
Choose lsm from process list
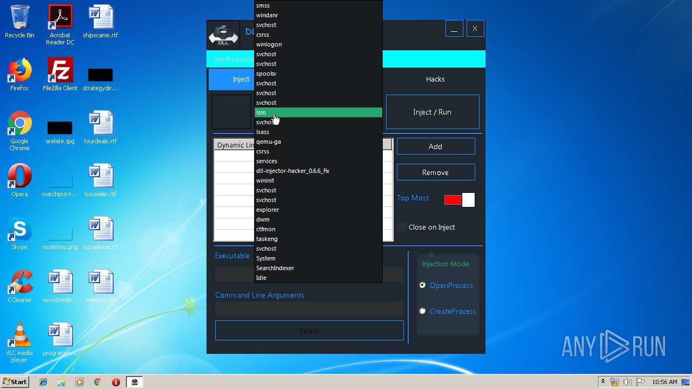318,112
